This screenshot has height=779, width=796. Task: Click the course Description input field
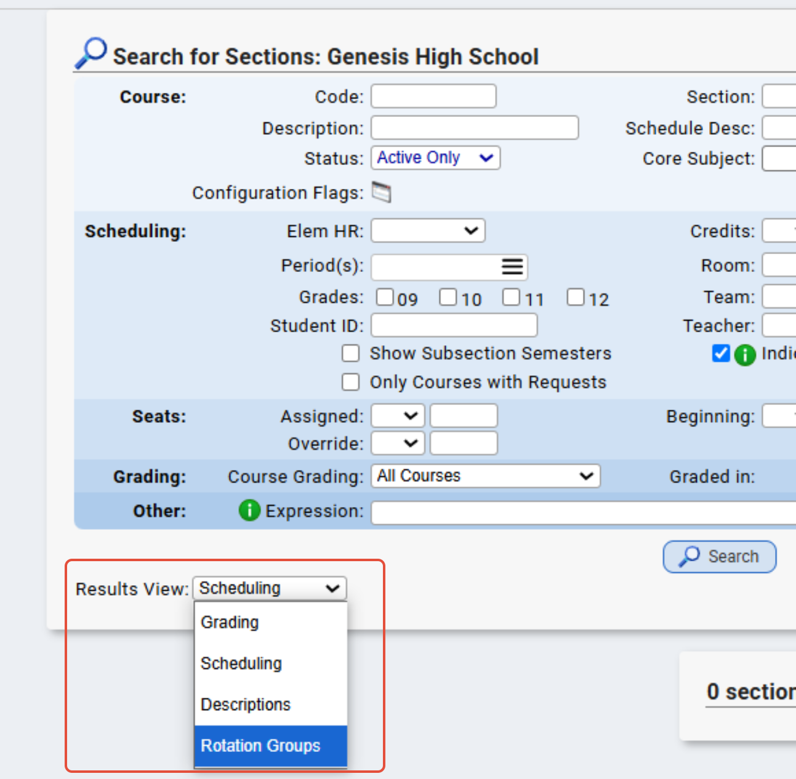(475, 127)
